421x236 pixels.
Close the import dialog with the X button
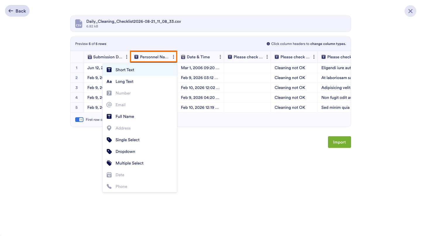[410, 11]
